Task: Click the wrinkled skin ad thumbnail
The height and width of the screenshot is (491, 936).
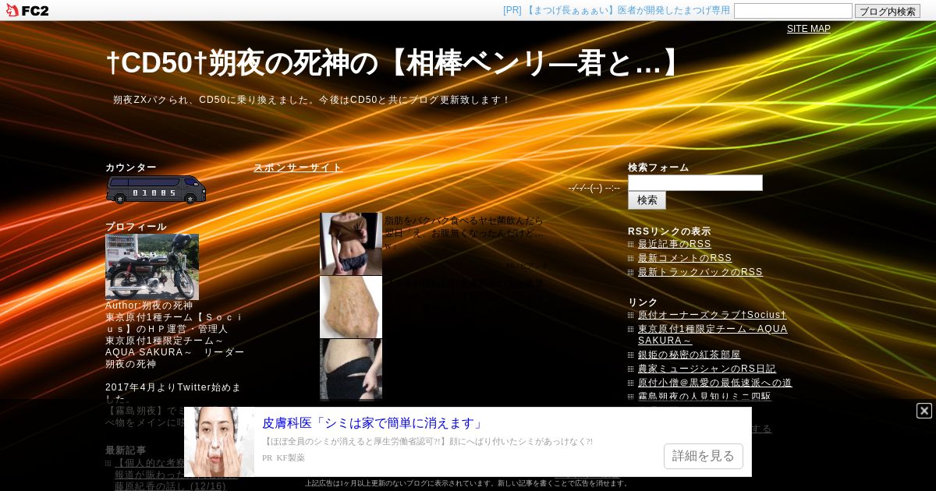Action: [x=351, y=307]
